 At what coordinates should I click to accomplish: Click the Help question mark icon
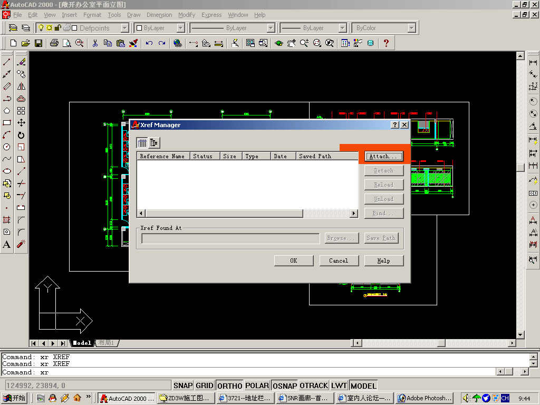[386, 43]
